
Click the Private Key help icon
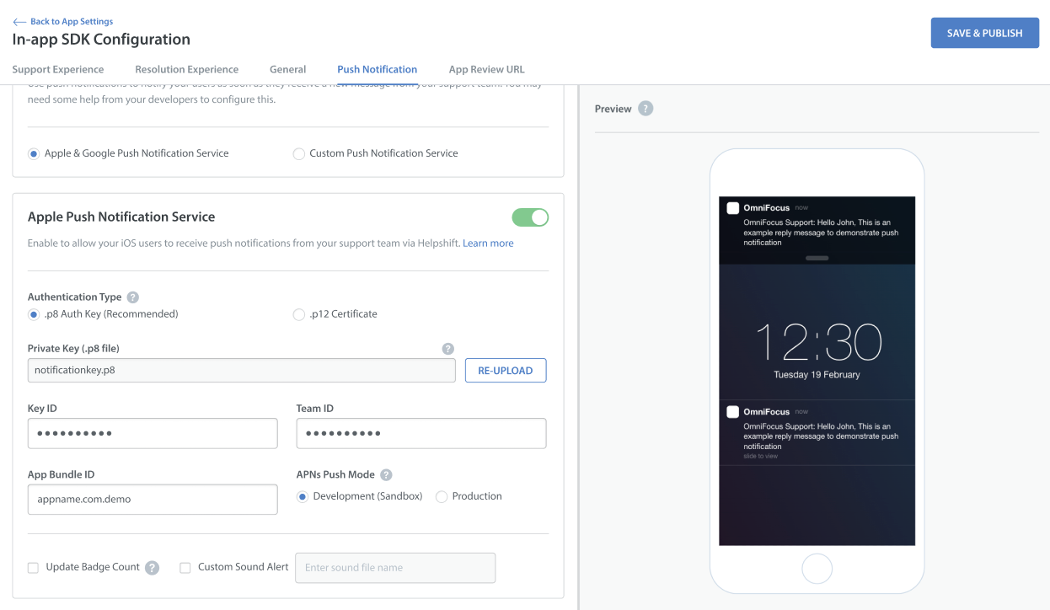tap(448, 349)
